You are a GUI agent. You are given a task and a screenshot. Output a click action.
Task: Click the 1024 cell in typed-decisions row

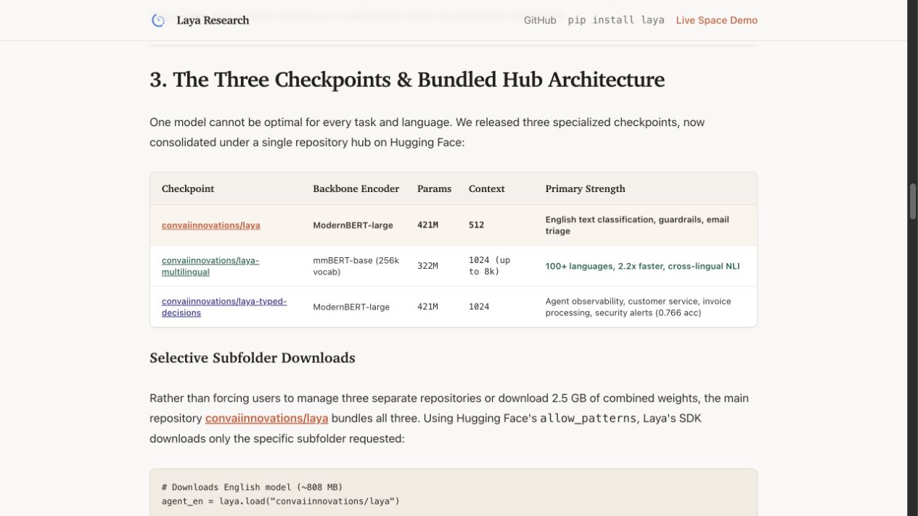tap(479, 307)
